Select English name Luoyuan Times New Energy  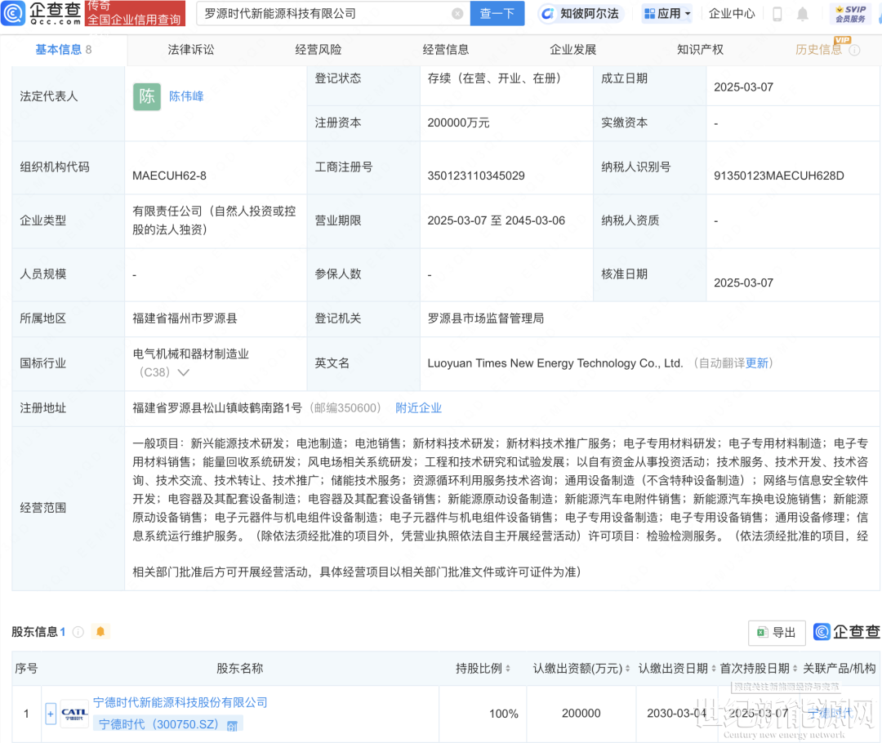555,363
